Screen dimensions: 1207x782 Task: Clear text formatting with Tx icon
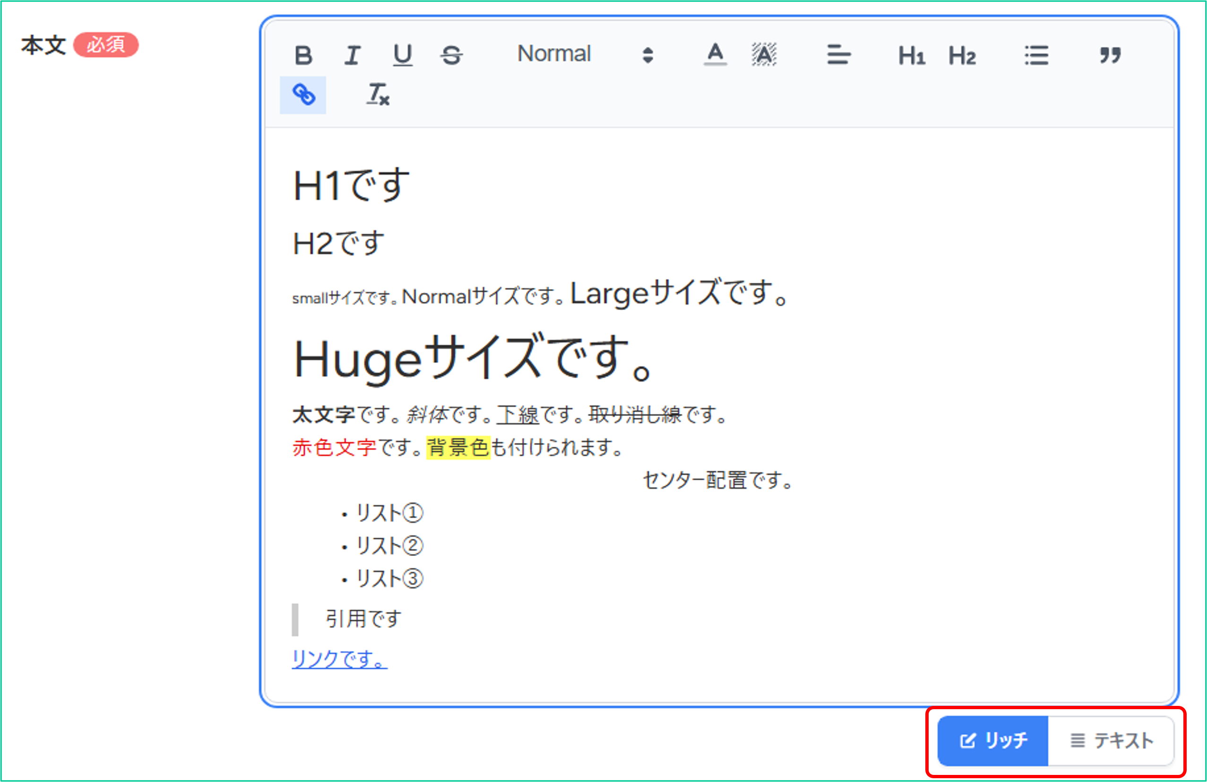(x=378, y=95)
